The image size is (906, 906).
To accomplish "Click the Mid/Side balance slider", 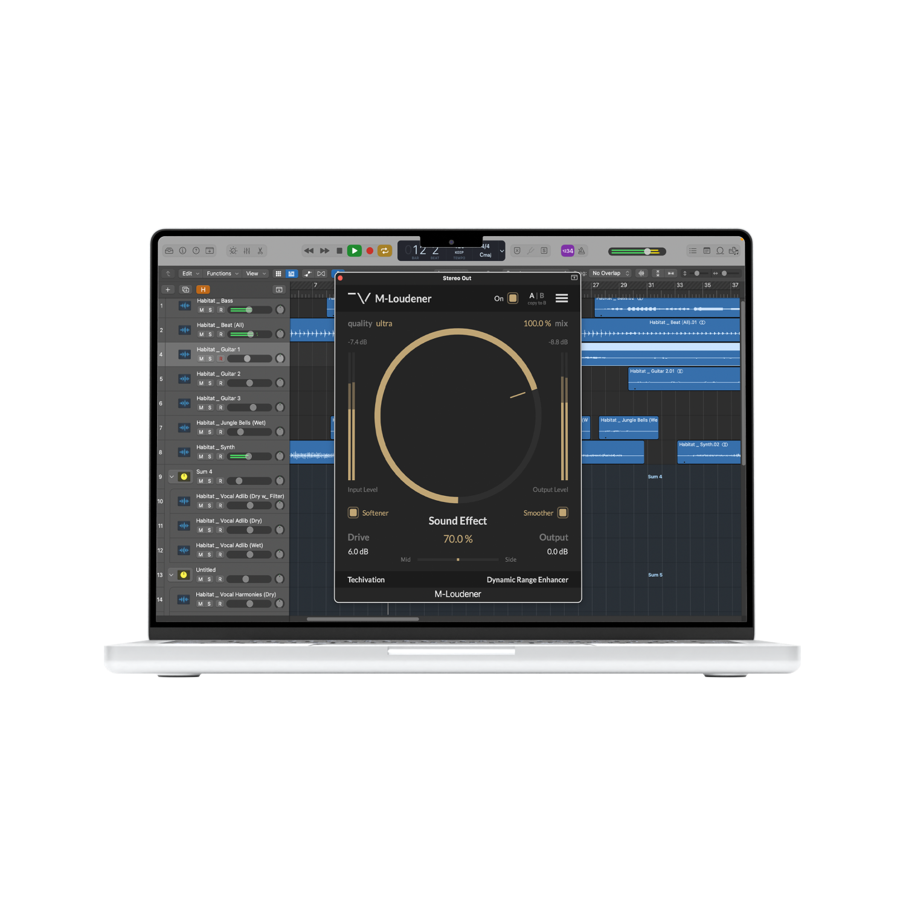I will tap(458, 560).
